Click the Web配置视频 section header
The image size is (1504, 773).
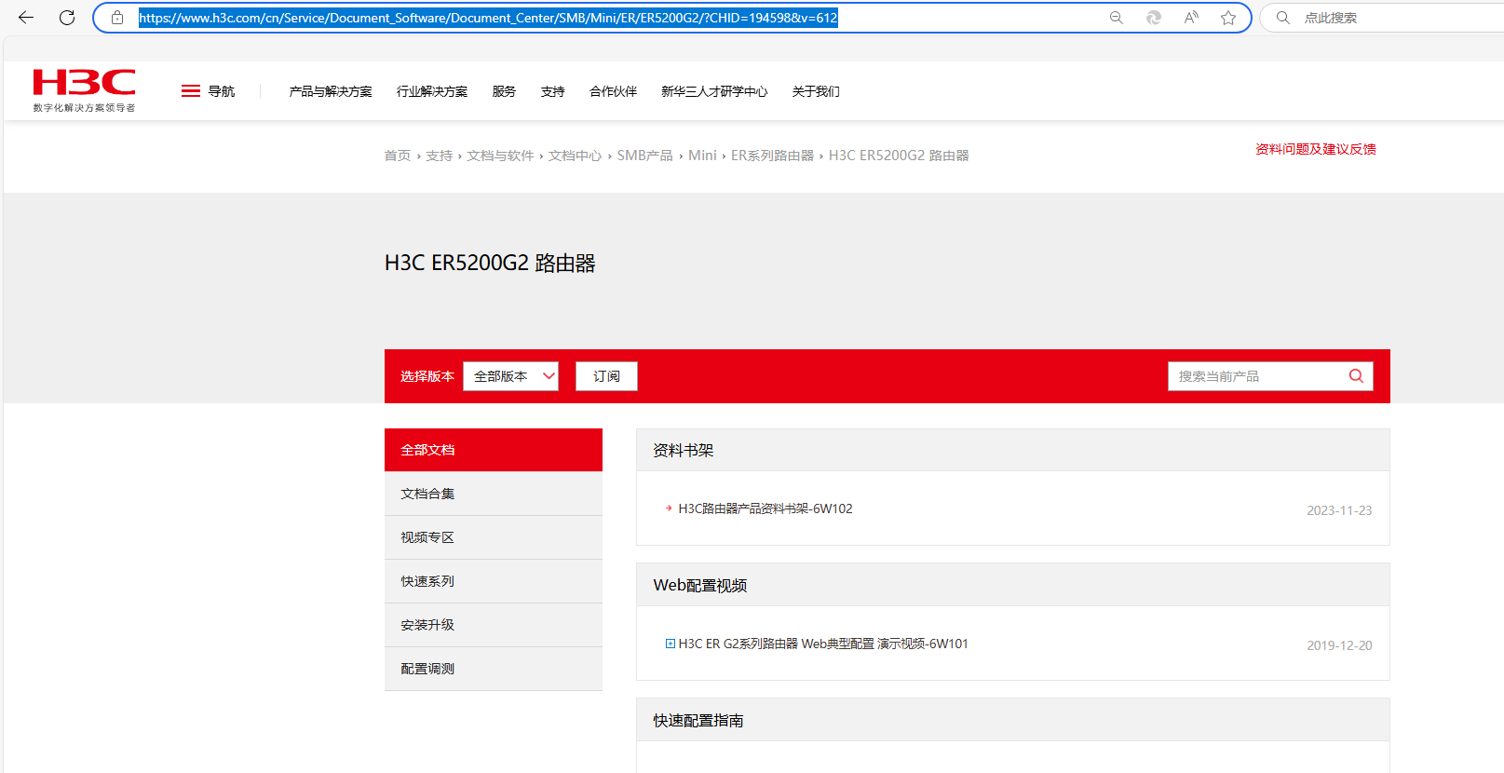[x=1013, y=585]
